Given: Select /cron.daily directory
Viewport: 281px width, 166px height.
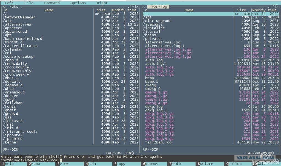Looking at the screenshot, I should (x=71, y=64).
